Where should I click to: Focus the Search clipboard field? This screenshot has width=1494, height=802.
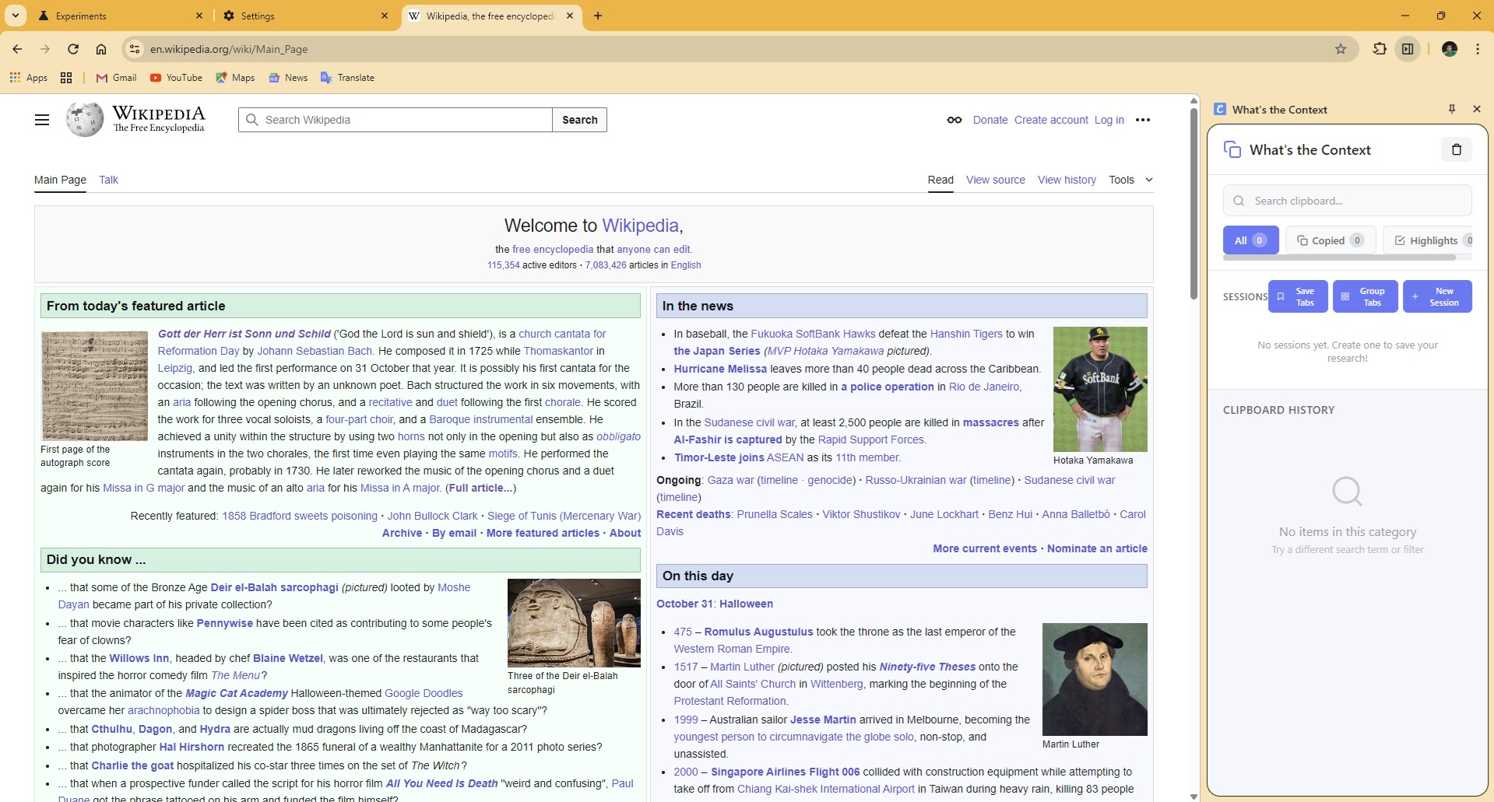[1347, 201]
